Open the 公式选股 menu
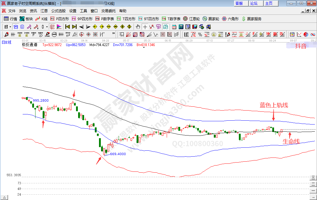Image resolution: width=317 pixels, height=200 pixels. (58, 11)
